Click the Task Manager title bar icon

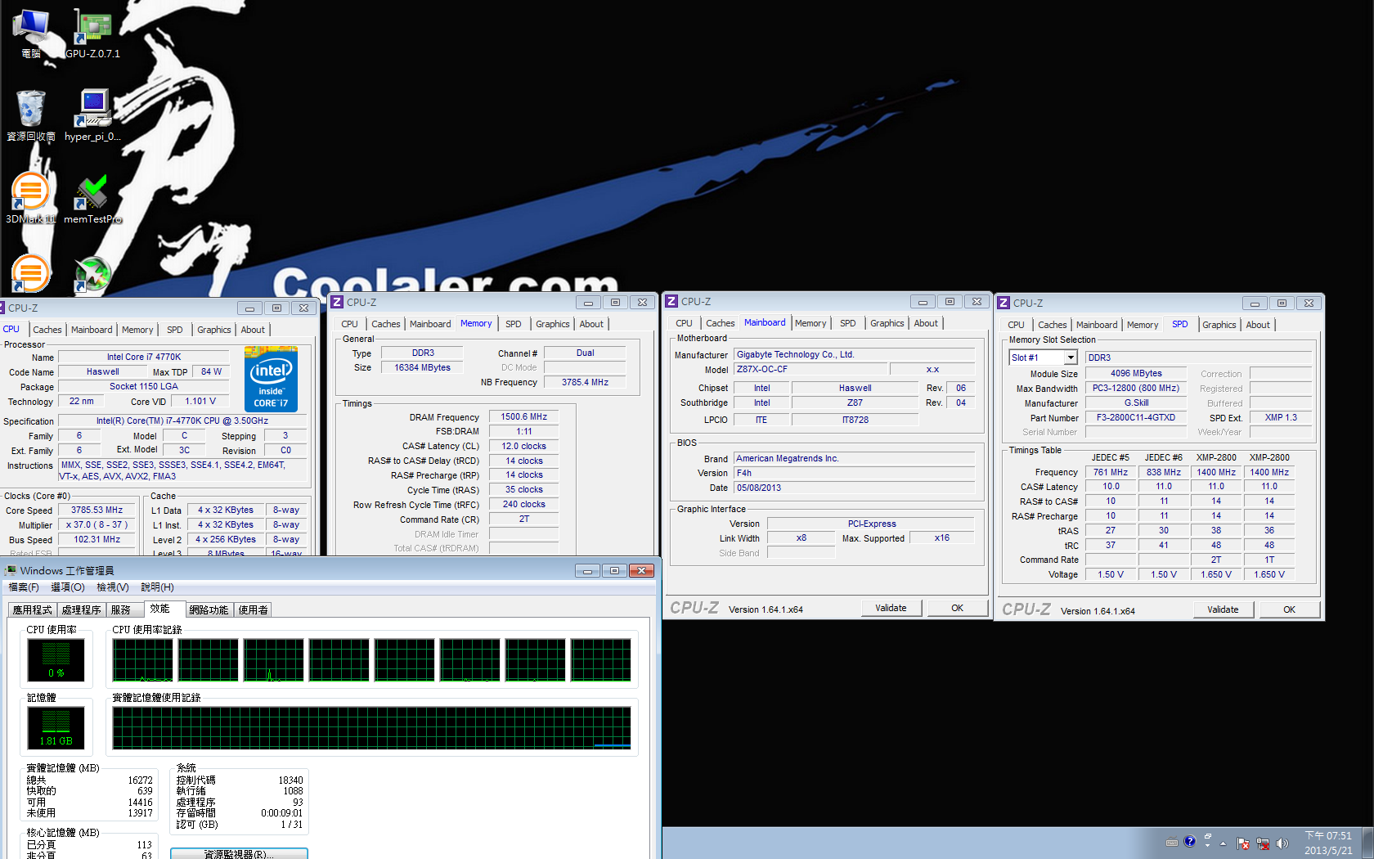pyautogui.click(x=11, y=570)
